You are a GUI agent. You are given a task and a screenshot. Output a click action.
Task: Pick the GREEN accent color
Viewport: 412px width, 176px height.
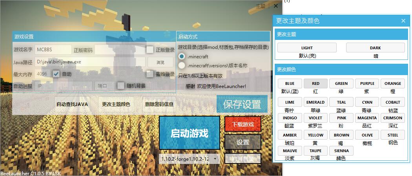tap(341, 84)
